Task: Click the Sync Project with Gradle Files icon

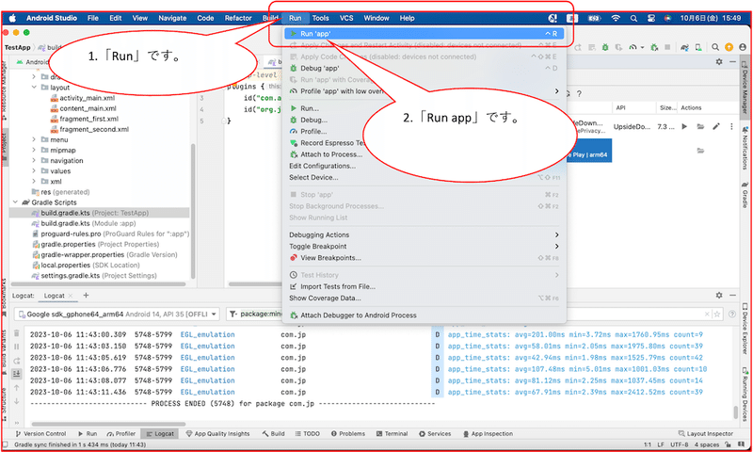Action: click(x=685, y=47)
